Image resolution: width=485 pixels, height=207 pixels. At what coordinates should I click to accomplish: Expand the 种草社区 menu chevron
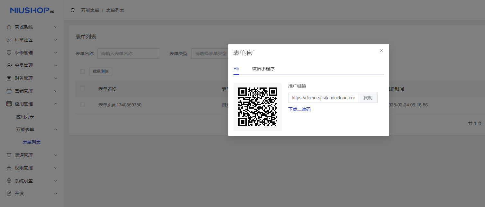point(56,40)
